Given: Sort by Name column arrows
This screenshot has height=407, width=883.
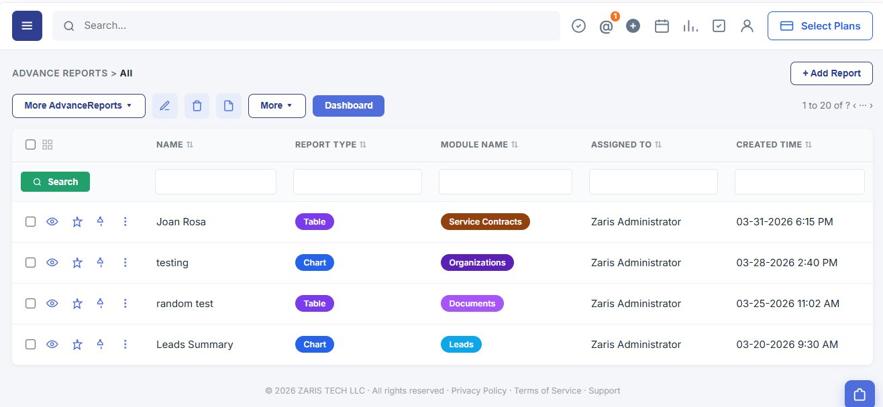Looking at the screenshot, I should 189,145.
